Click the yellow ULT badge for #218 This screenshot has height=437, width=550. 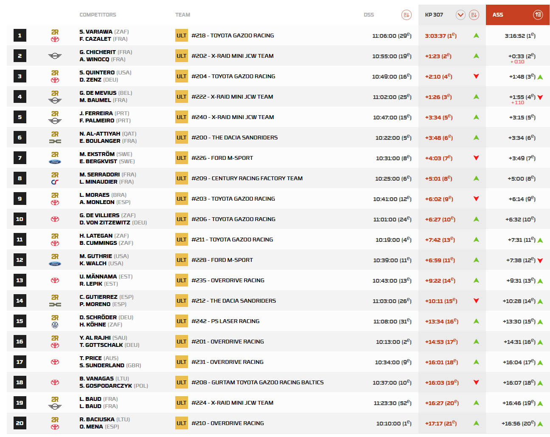point(182,36)
